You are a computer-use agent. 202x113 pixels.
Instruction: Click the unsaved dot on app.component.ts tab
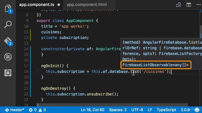tap(59, 5)
